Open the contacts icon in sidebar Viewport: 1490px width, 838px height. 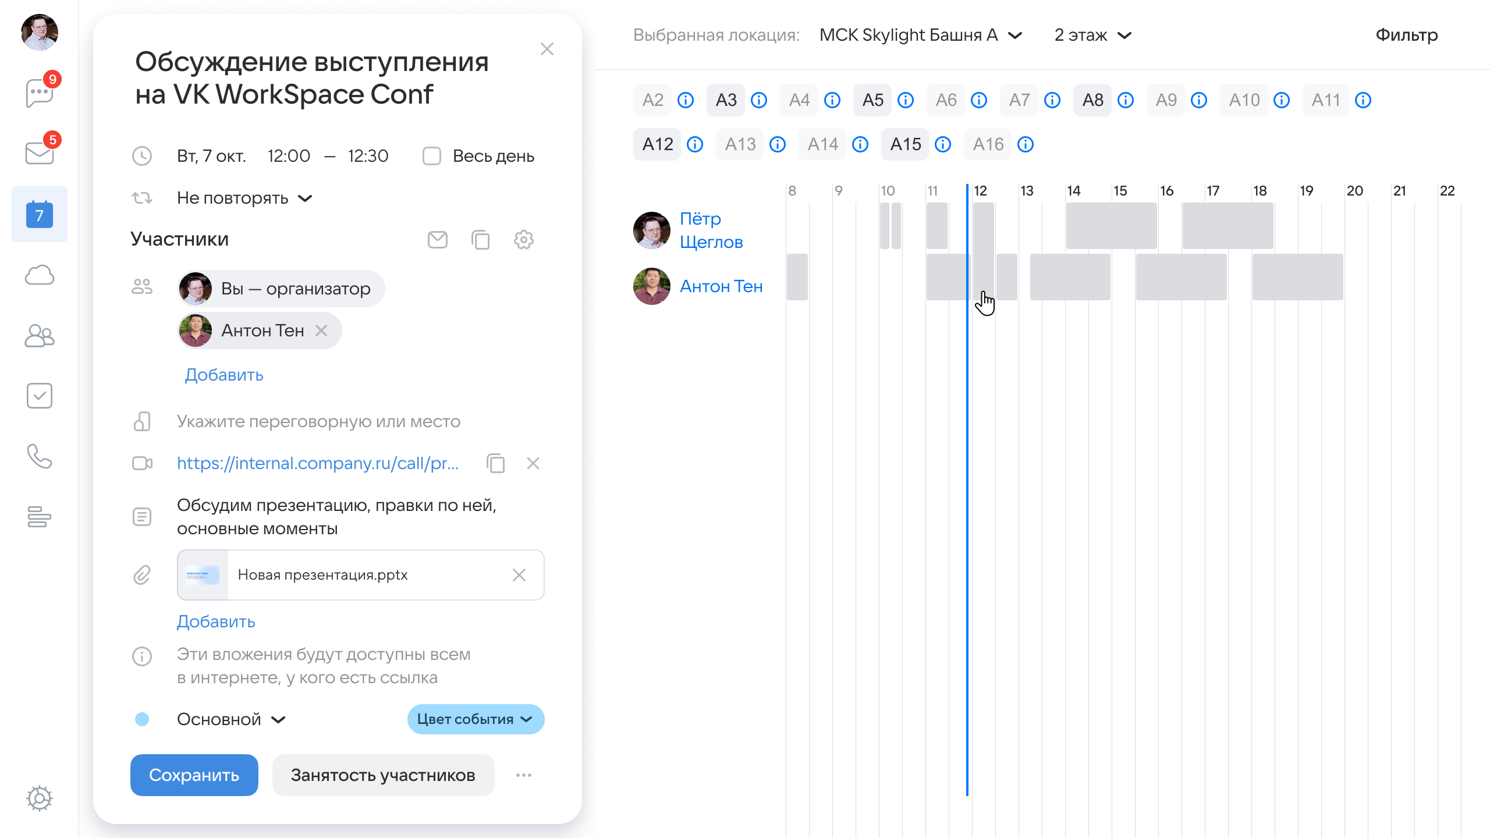39,336
